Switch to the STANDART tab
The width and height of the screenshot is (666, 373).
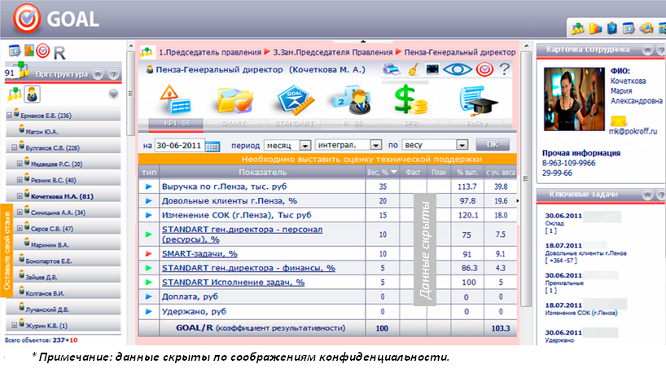294,123
